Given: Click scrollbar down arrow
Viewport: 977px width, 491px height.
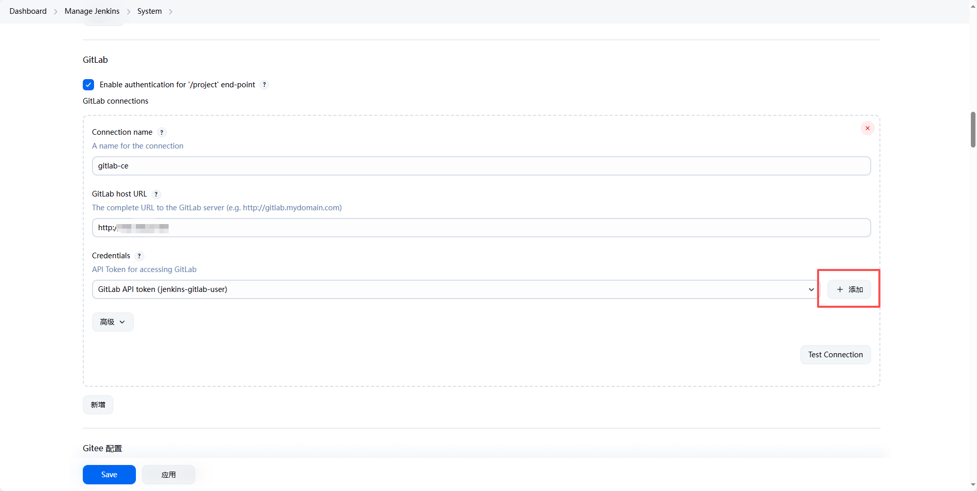Looking at the screenshot, I should pyautogui.click(x=973, y=485).
